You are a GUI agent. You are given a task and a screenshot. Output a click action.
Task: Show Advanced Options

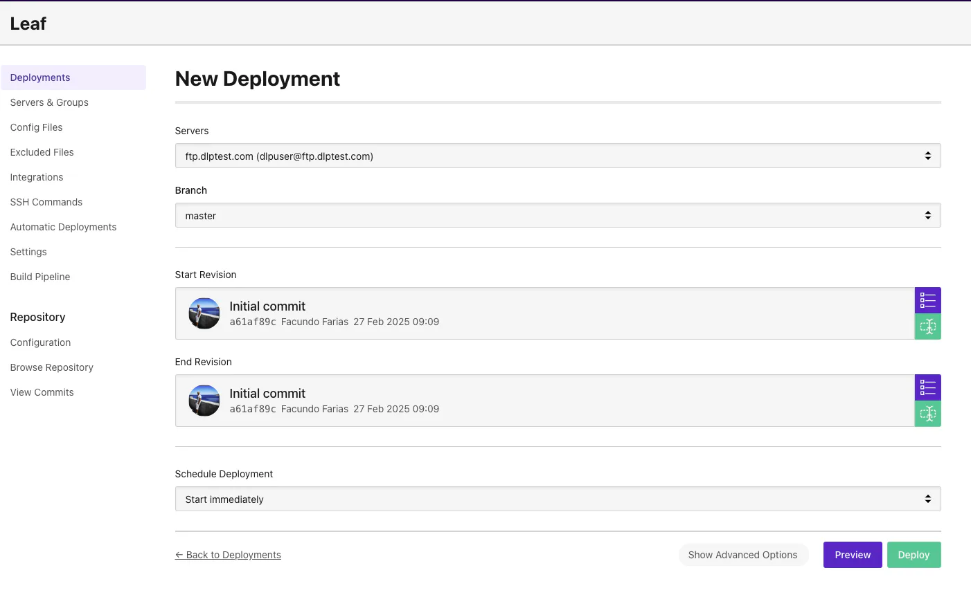(x=742, y=555)
